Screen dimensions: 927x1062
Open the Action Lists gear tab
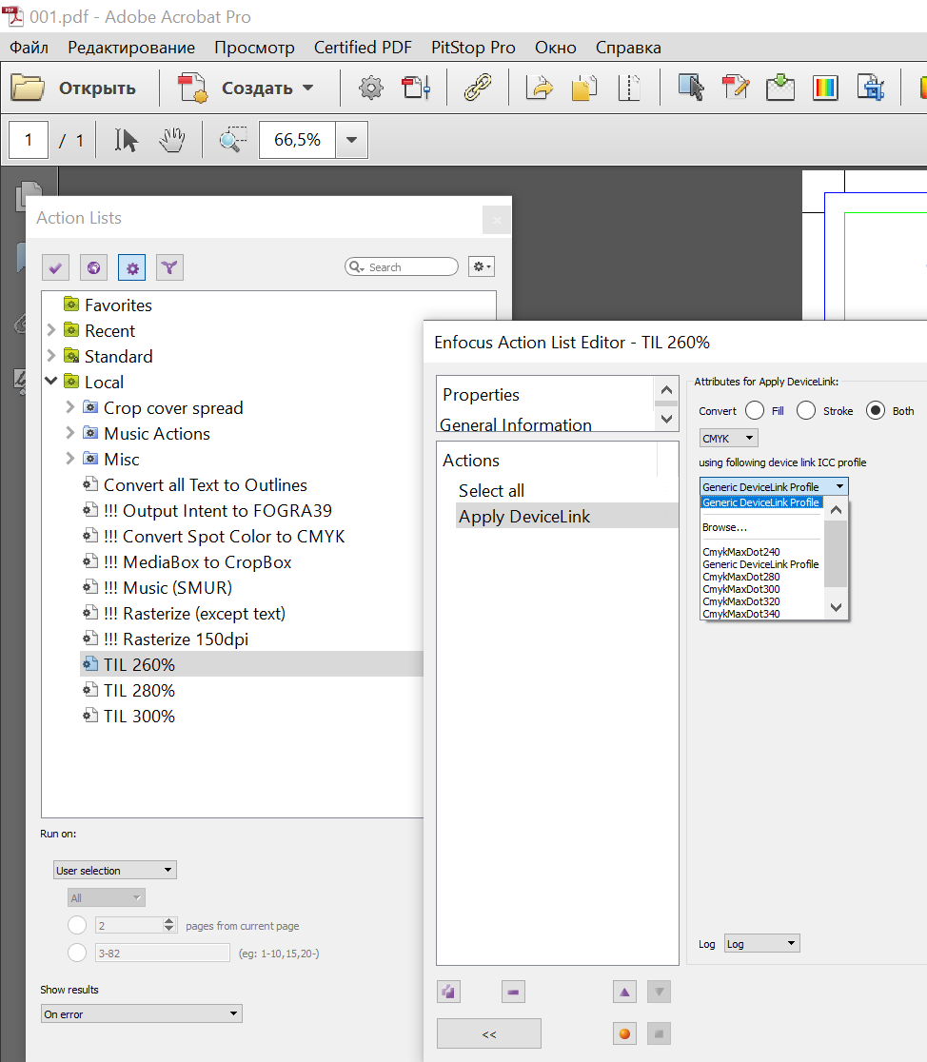point(132,268)
